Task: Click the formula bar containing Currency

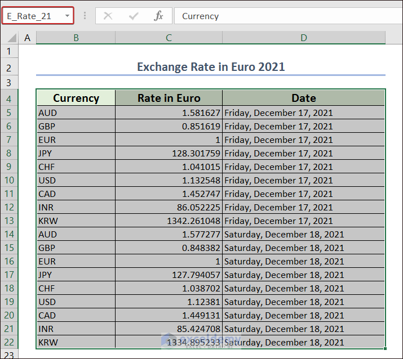Action: click(287, 16)
